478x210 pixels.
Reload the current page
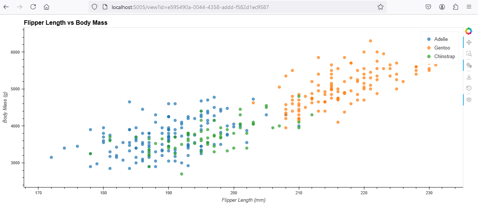click(33, 7)
